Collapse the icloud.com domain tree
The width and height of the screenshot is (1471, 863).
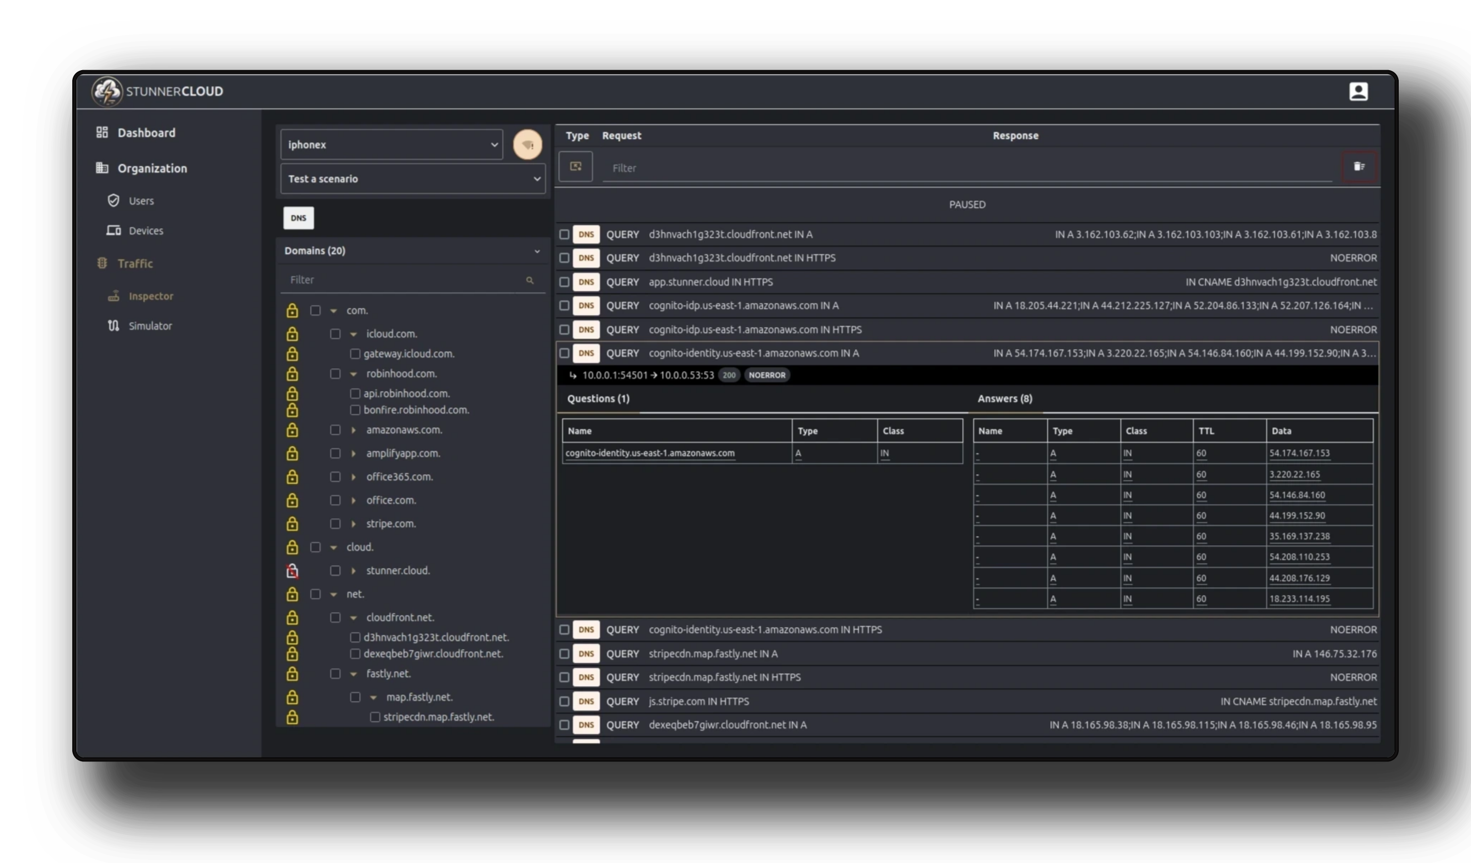pyautogui.click(x=354, y=334)
